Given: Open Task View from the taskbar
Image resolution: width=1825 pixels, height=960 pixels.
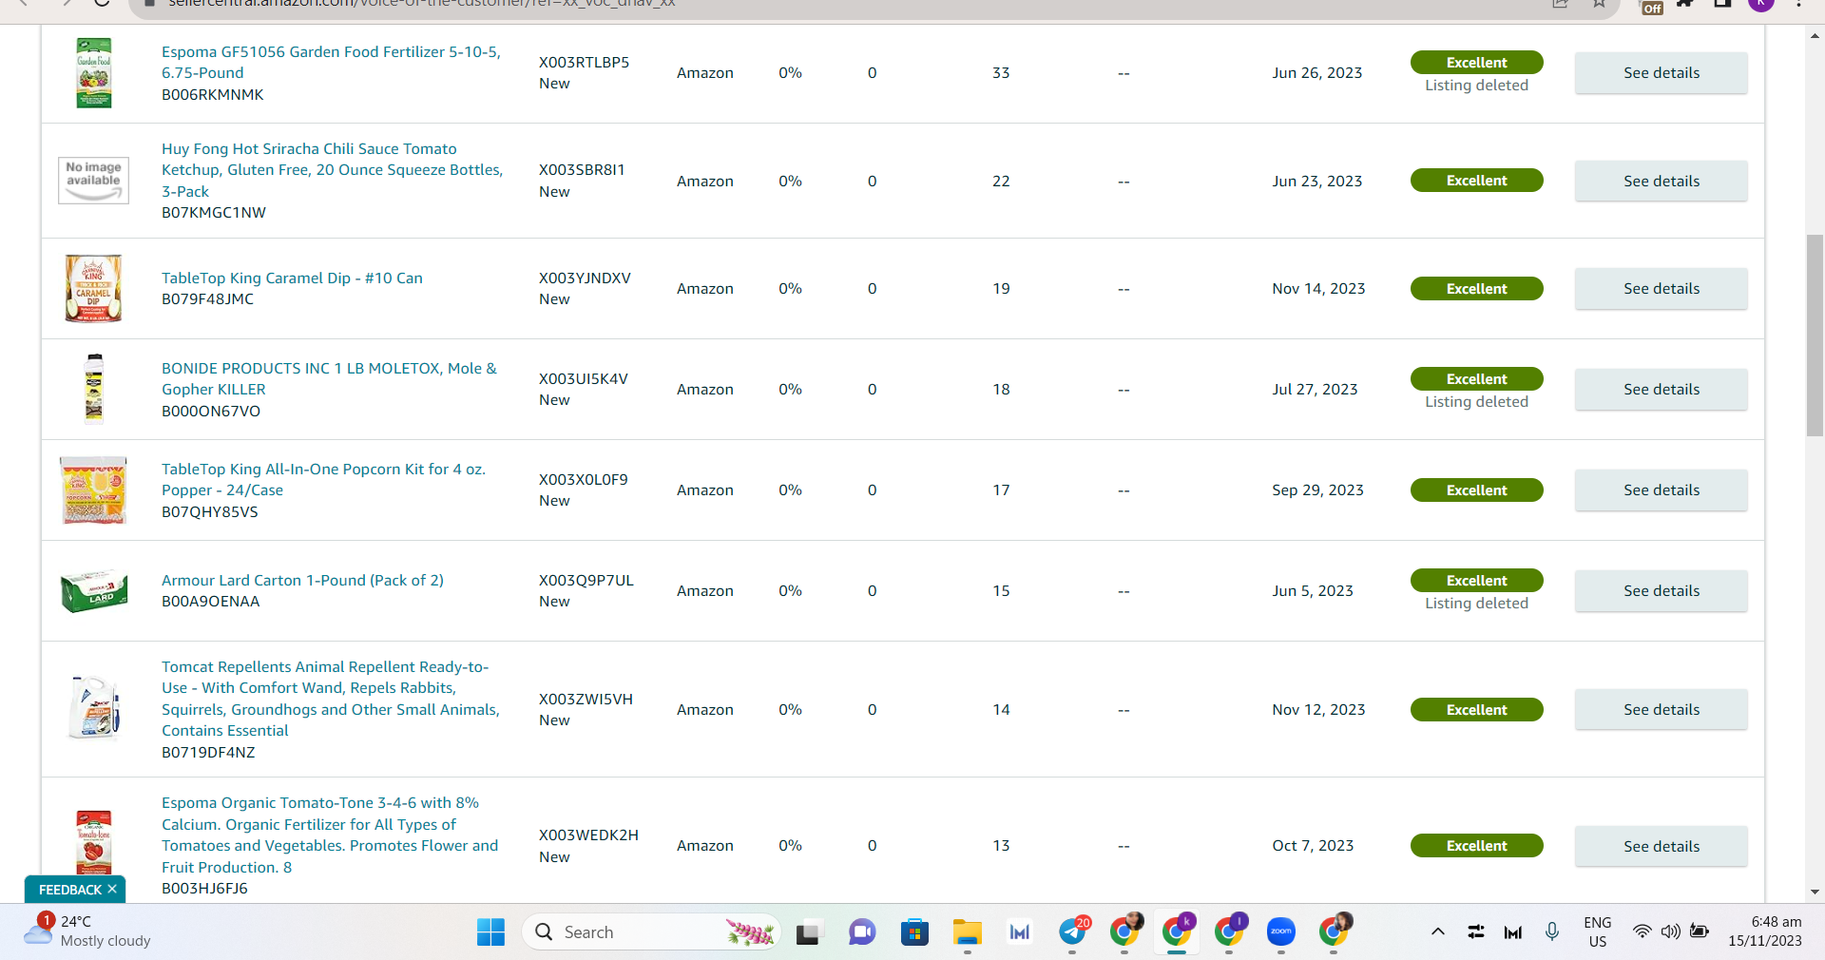Looking at the screenshot, I should click(808, 932).
